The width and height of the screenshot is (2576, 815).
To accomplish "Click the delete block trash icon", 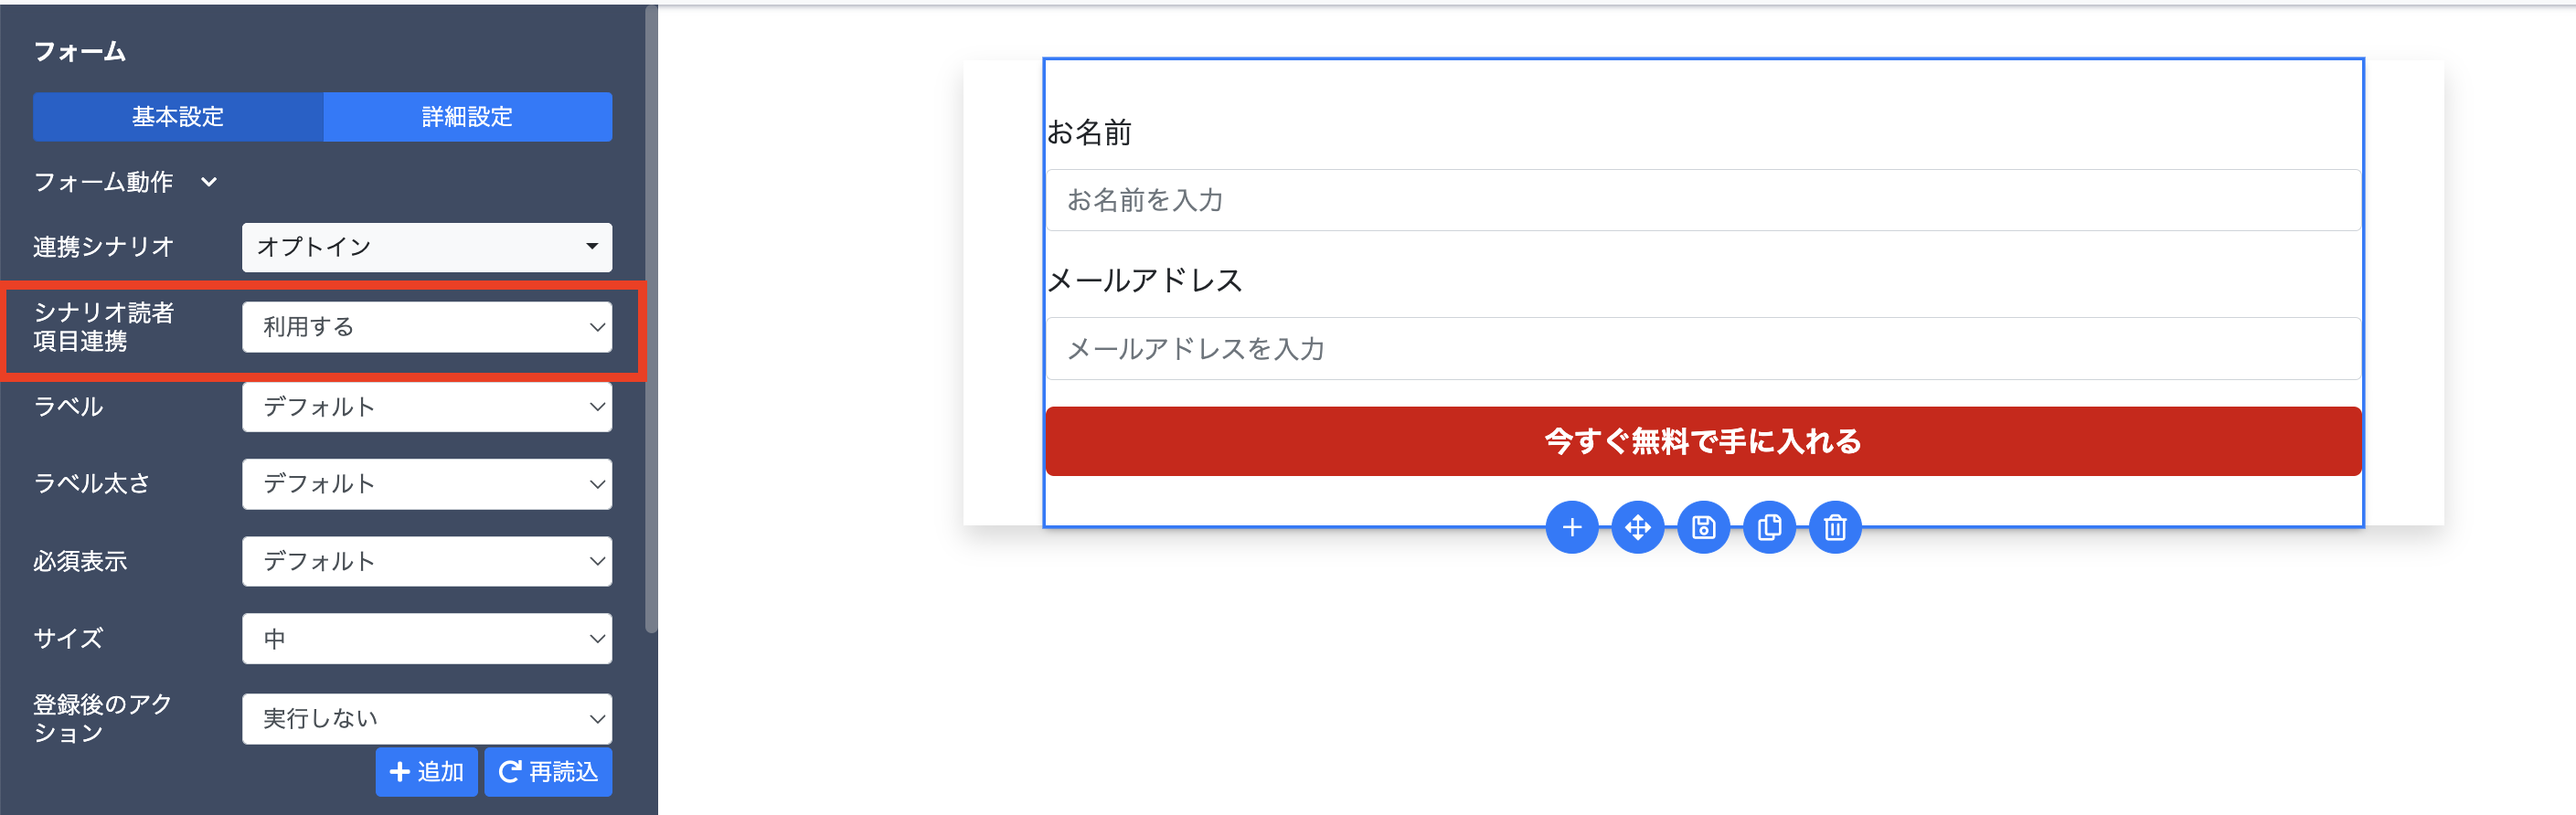I will (x=1834, y=527).
